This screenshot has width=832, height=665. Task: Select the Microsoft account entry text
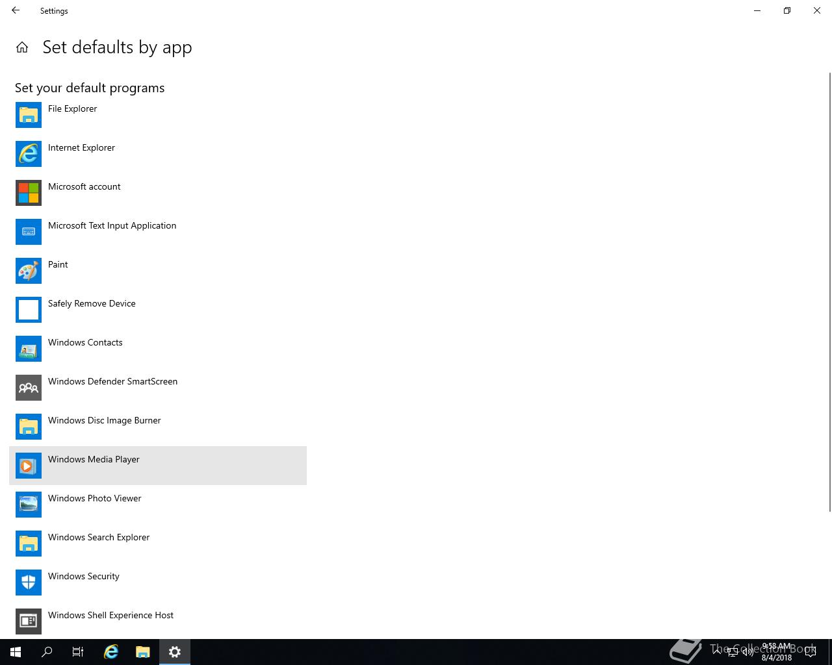pos(84,186)
